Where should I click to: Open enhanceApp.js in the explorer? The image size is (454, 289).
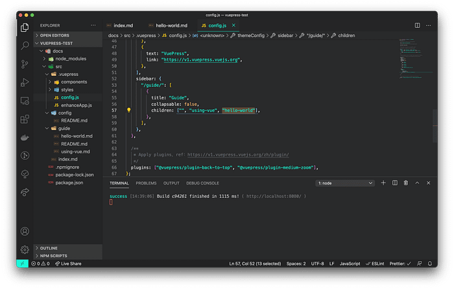(x=77, y=105)
